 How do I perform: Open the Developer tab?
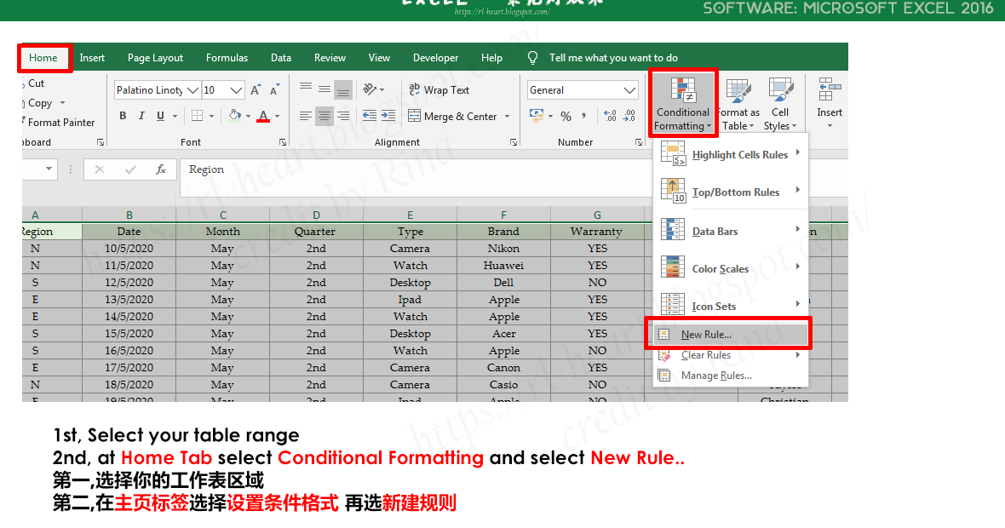tap(435, 58)
